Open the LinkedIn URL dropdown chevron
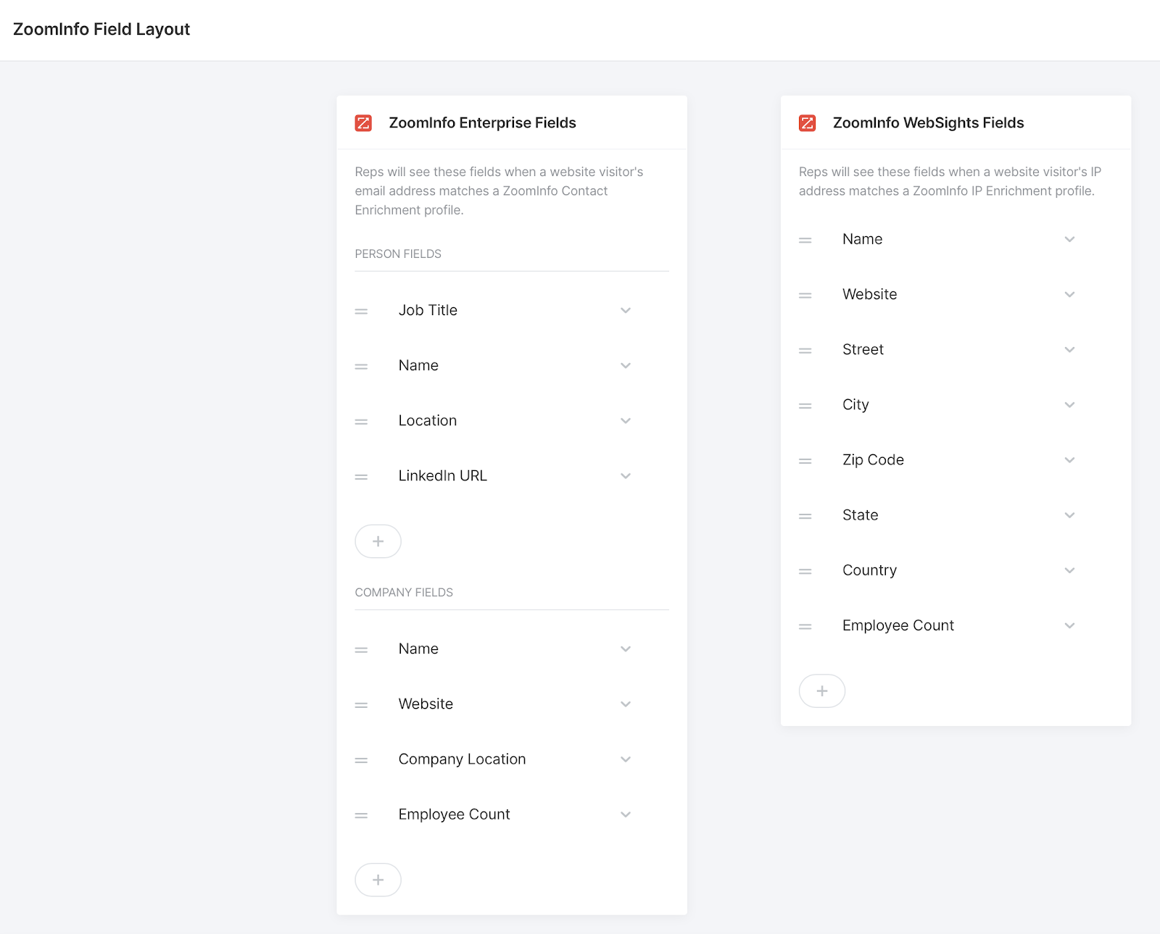 [x=626, y=475]
